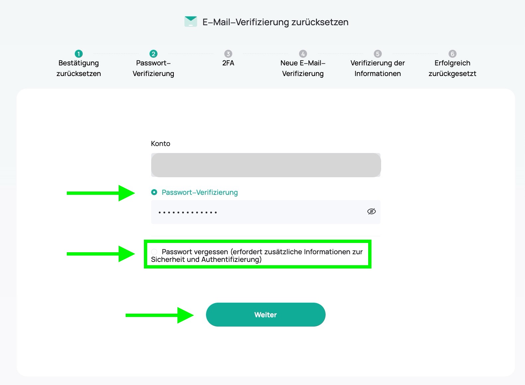Click the Erfolgreich zurückgesetzt step label
This screenshot has height=385, width=525.
tap(452, 68)
